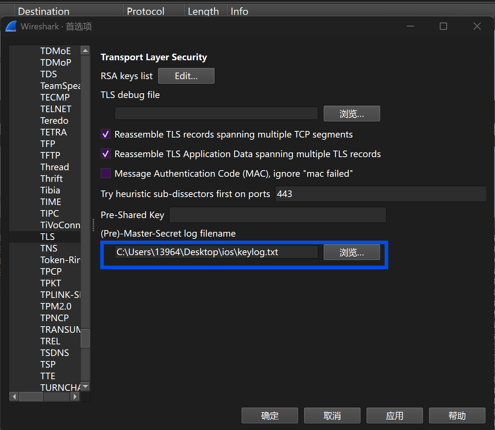The height and width of the screenshot is (430, 495).
Task: Select TIME in the protocol list
Action: pyautogui.click(x=51, y=202)
